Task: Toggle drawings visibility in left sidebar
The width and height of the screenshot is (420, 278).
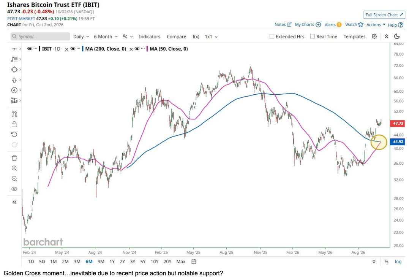Action: 14,189
